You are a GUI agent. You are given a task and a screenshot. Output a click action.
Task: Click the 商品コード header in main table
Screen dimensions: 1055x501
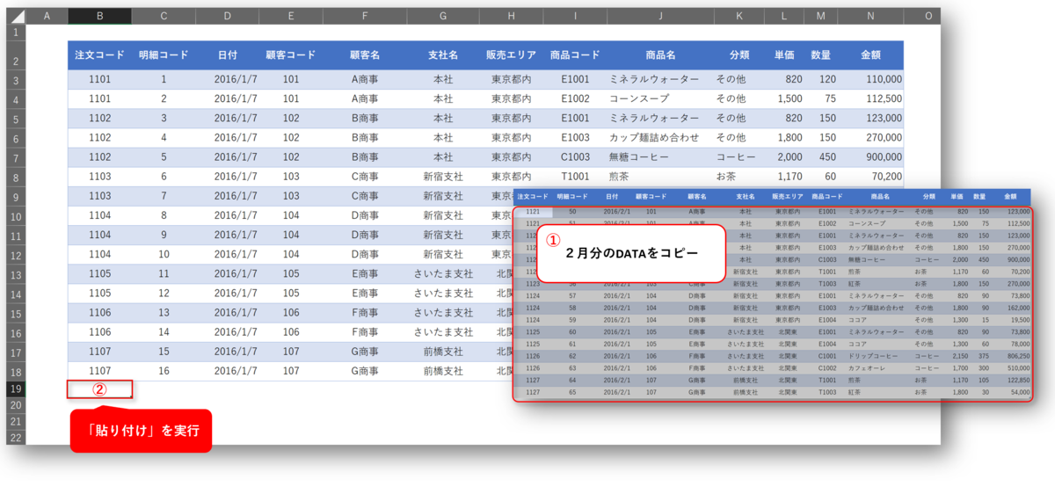pos(575,55)
